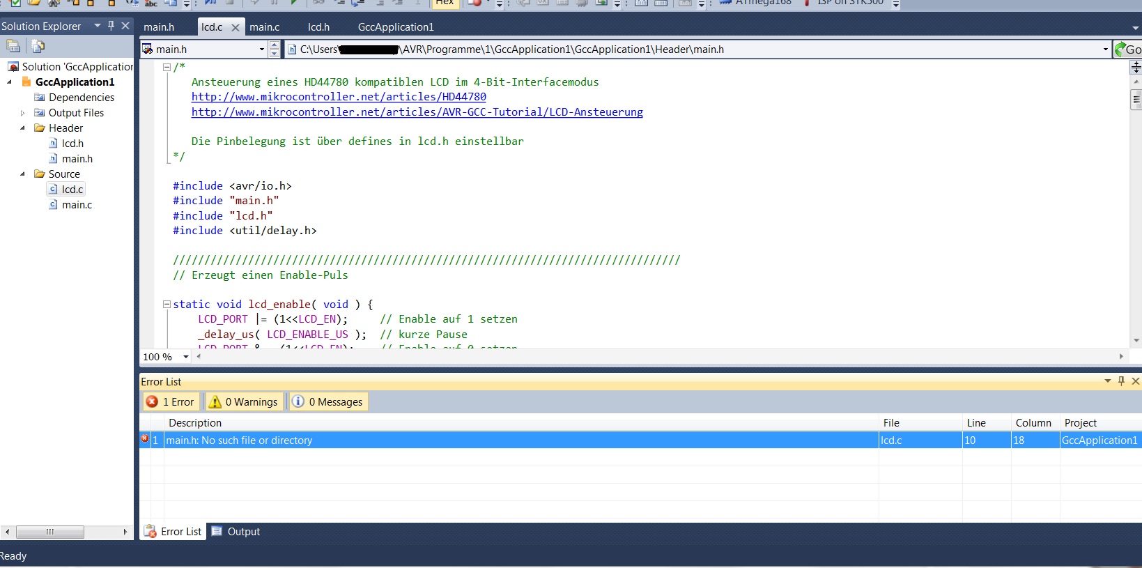Toggle the 0 Warnings filter
The width and height of the screenshot is (1142, 568).
[244, 402]
